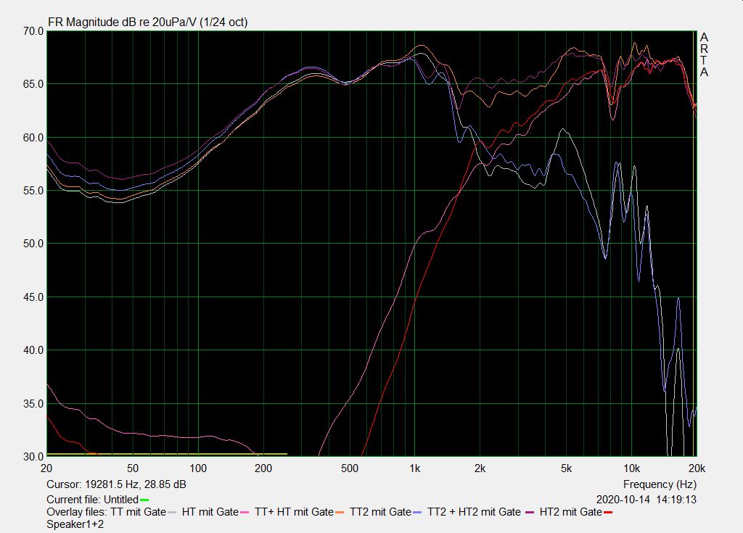Click the '500' frequency axis label

pyautogui.click(x=350, y=468)
